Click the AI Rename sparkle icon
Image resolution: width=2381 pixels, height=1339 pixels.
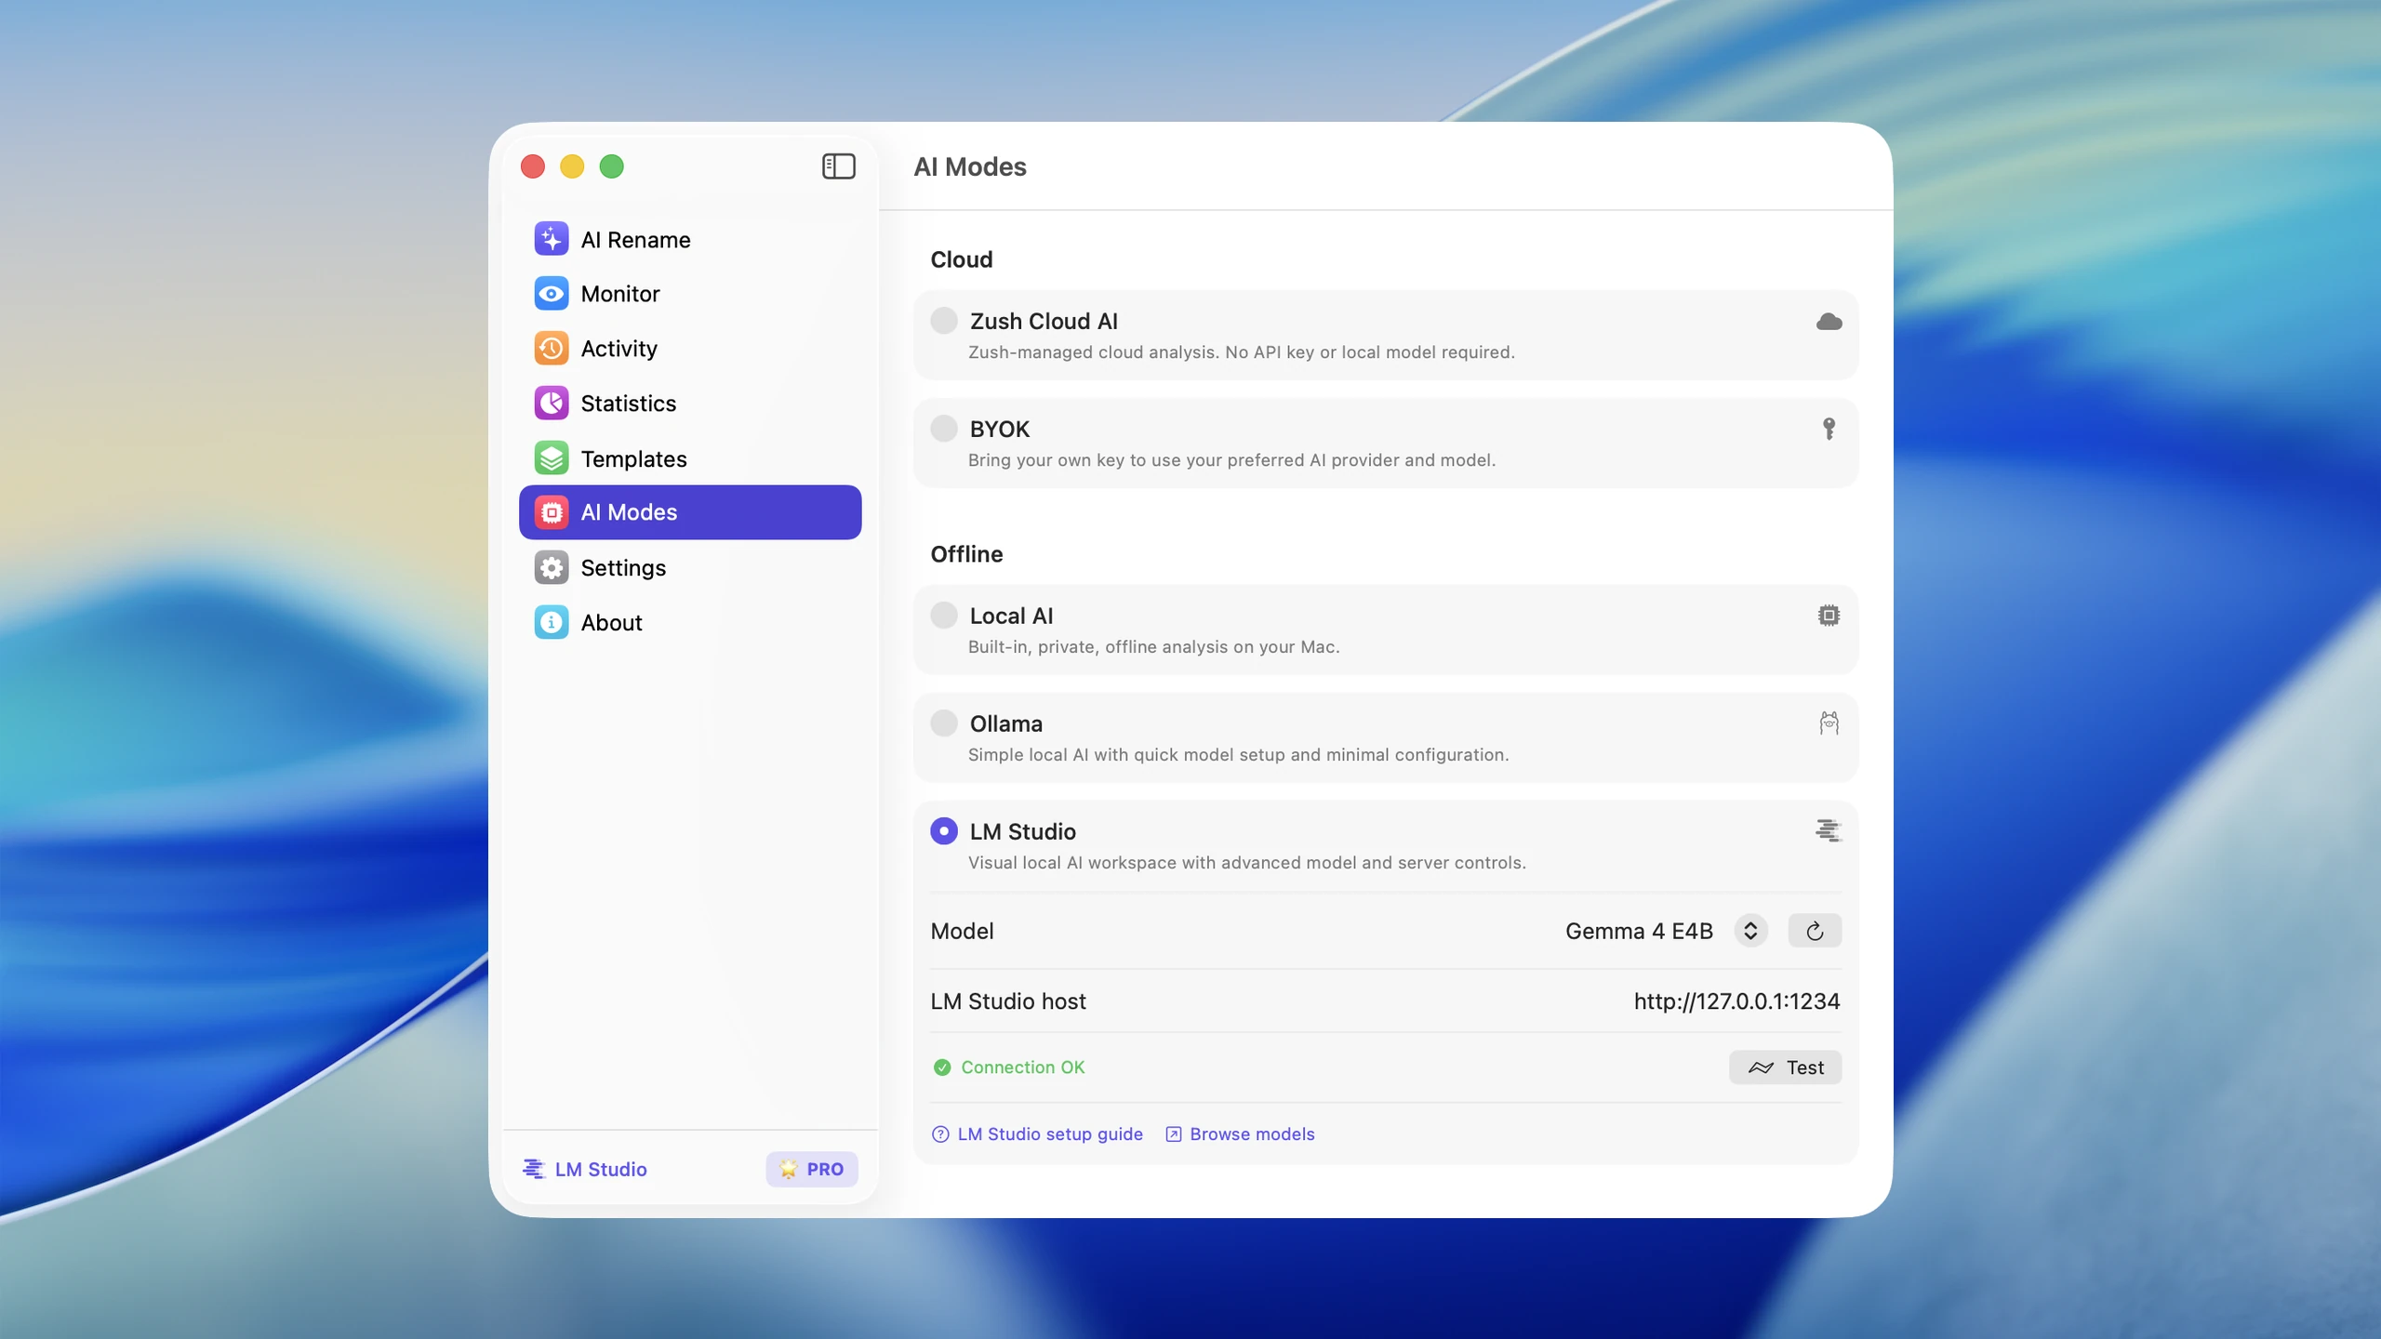pos(552,239)
